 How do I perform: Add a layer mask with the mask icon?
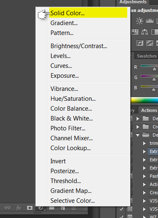point(30,208)
